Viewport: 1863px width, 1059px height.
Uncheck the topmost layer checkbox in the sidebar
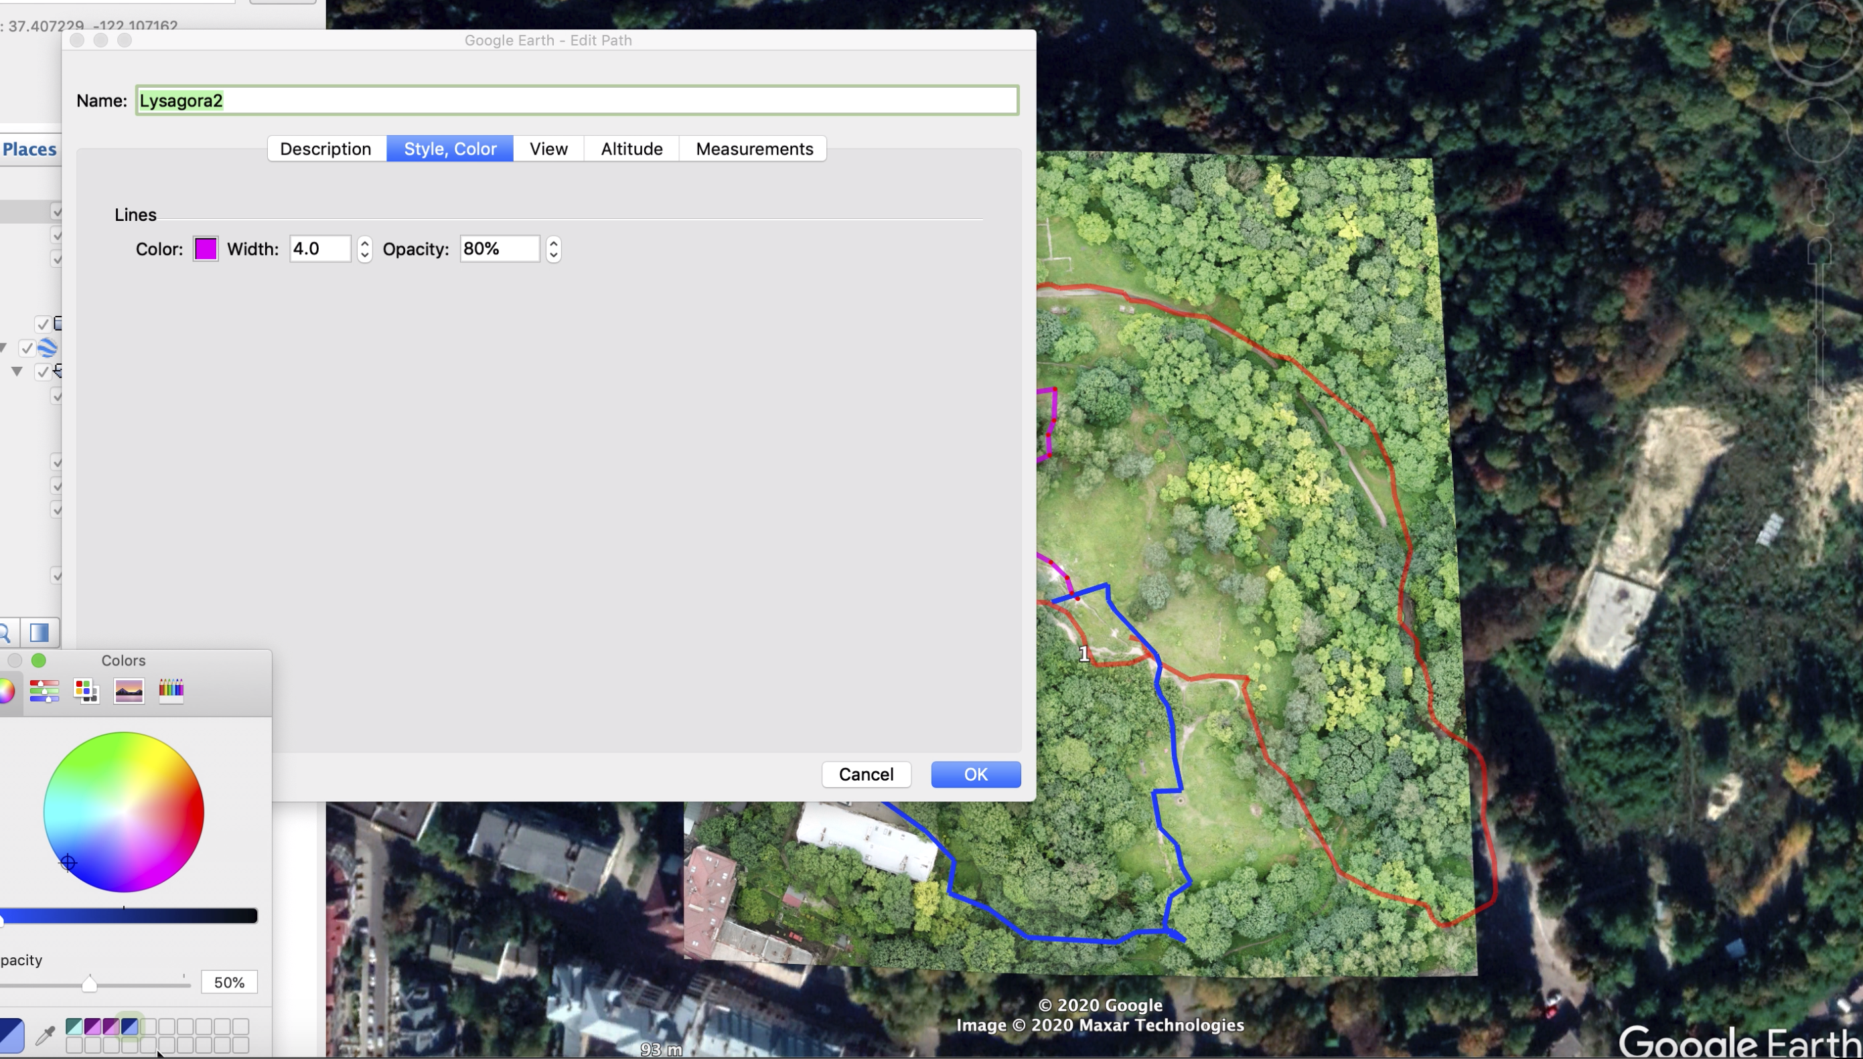(x=57, y=211)
